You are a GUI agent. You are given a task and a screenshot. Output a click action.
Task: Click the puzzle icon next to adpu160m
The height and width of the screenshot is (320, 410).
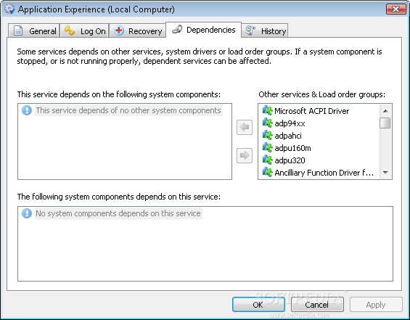coord(268,148)
